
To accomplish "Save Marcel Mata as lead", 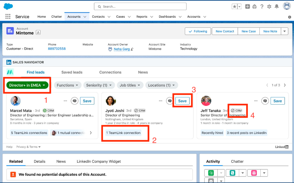I will [x=87, y=101].
